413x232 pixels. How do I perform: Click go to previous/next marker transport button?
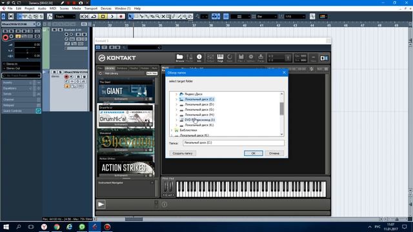point(84,17)
